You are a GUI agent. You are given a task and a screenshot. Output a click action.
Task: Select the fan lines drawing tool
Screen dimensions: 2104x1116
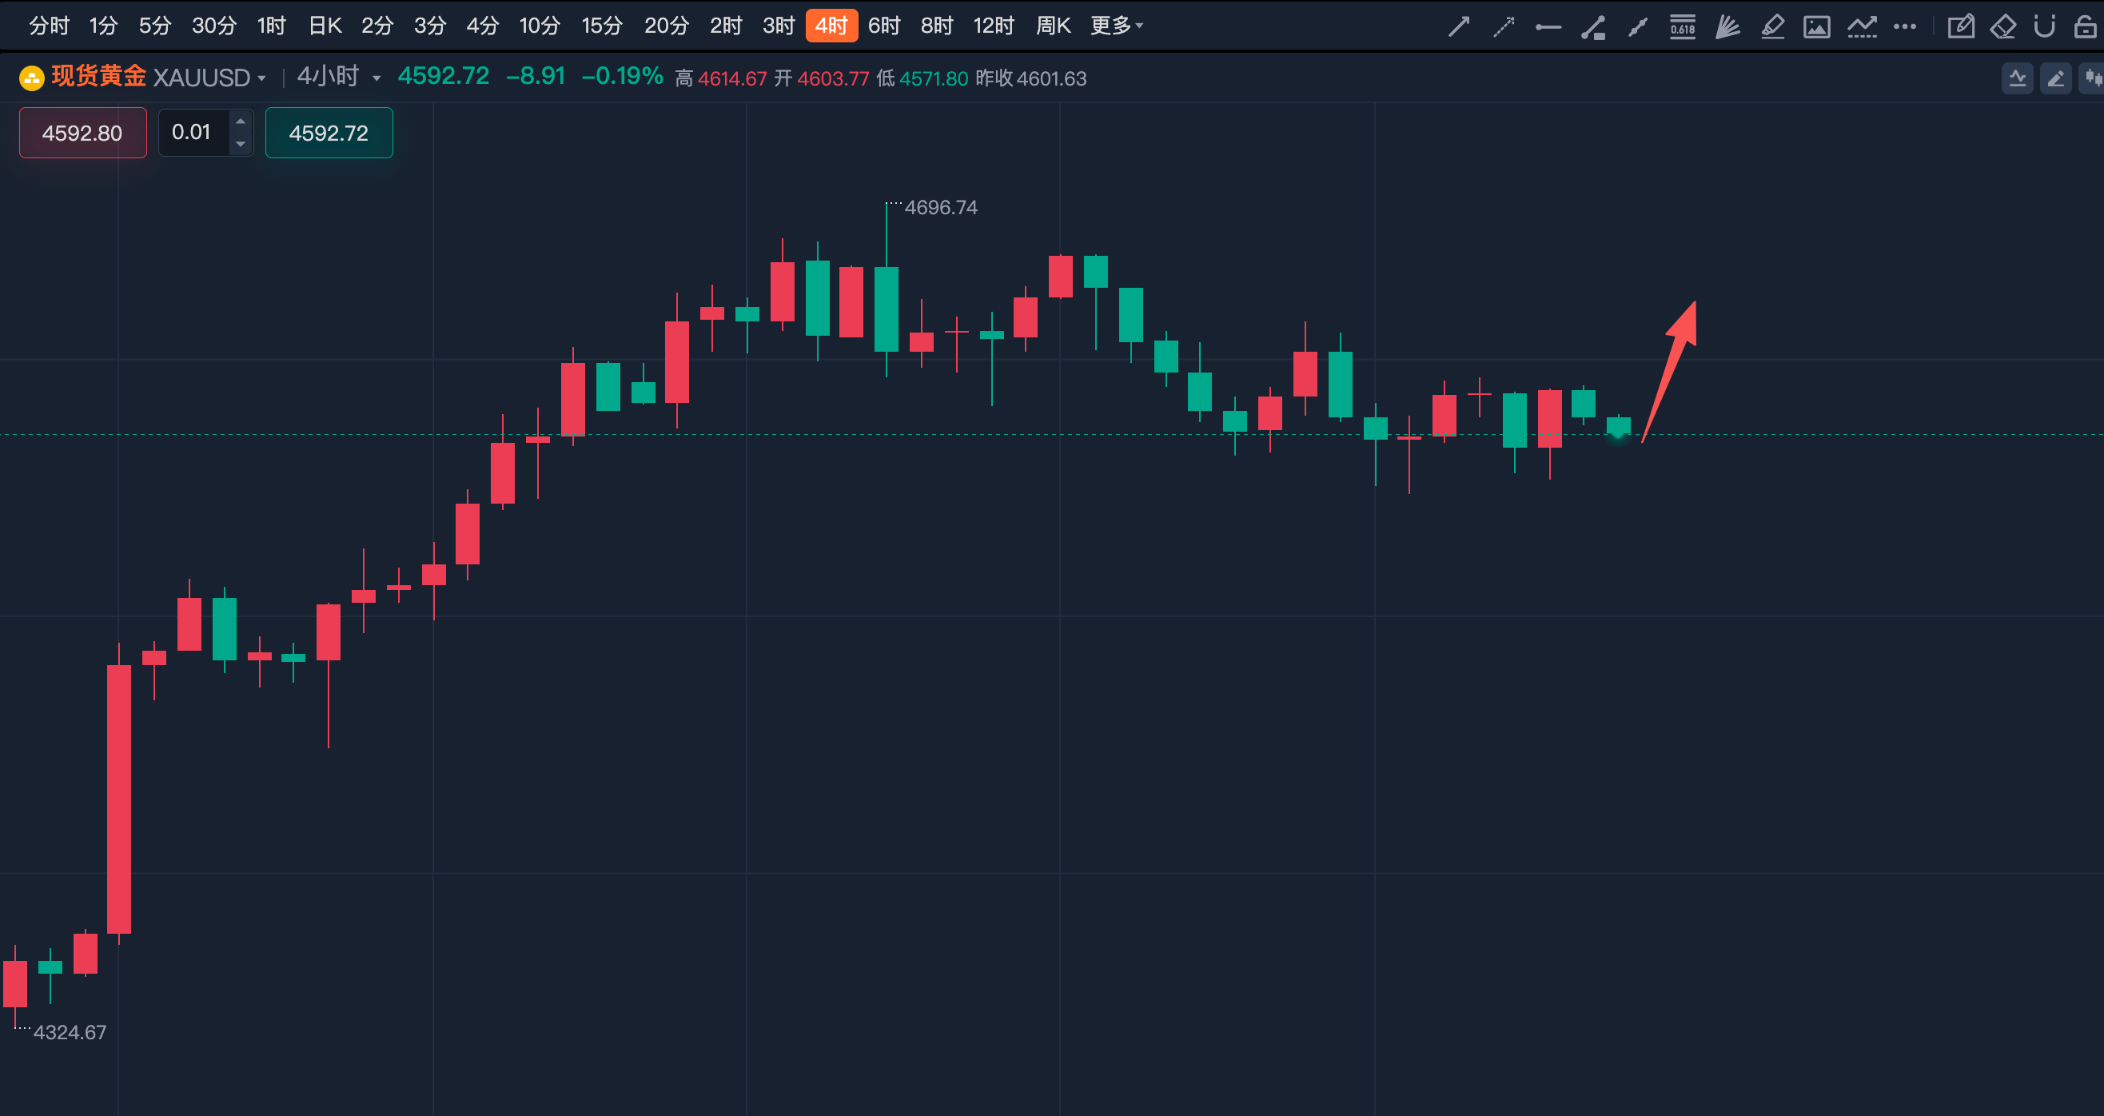(x=1727, y=27)
